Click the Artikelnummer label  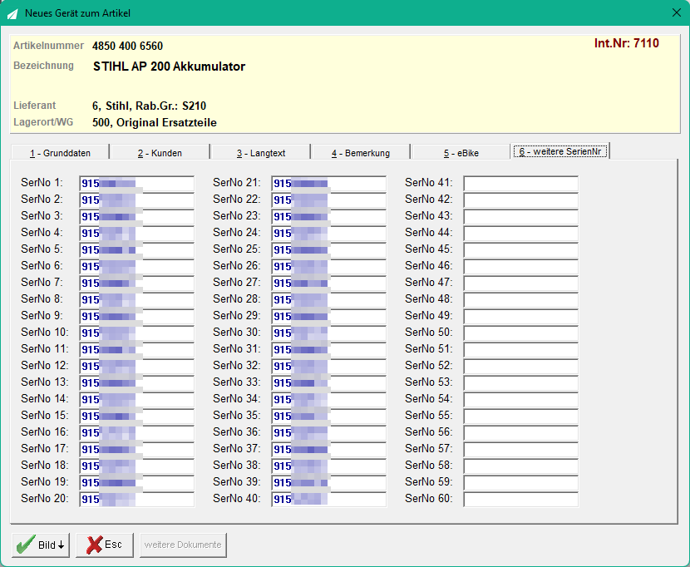[48, 46]
